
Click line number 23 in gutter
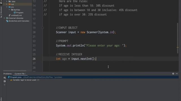[x=34, y=45]
